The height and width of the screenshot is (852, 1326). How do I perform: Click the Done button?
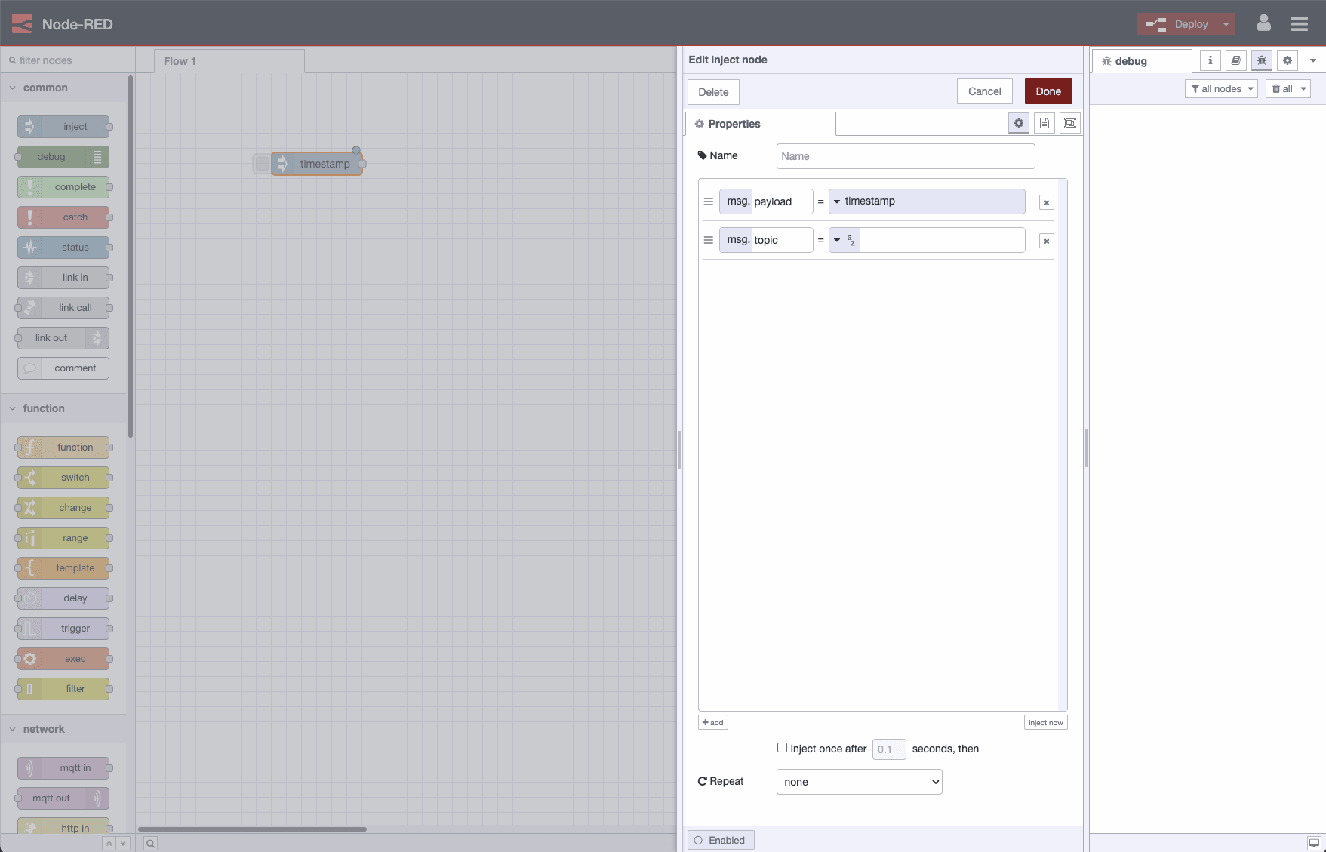pos(1048,91)
